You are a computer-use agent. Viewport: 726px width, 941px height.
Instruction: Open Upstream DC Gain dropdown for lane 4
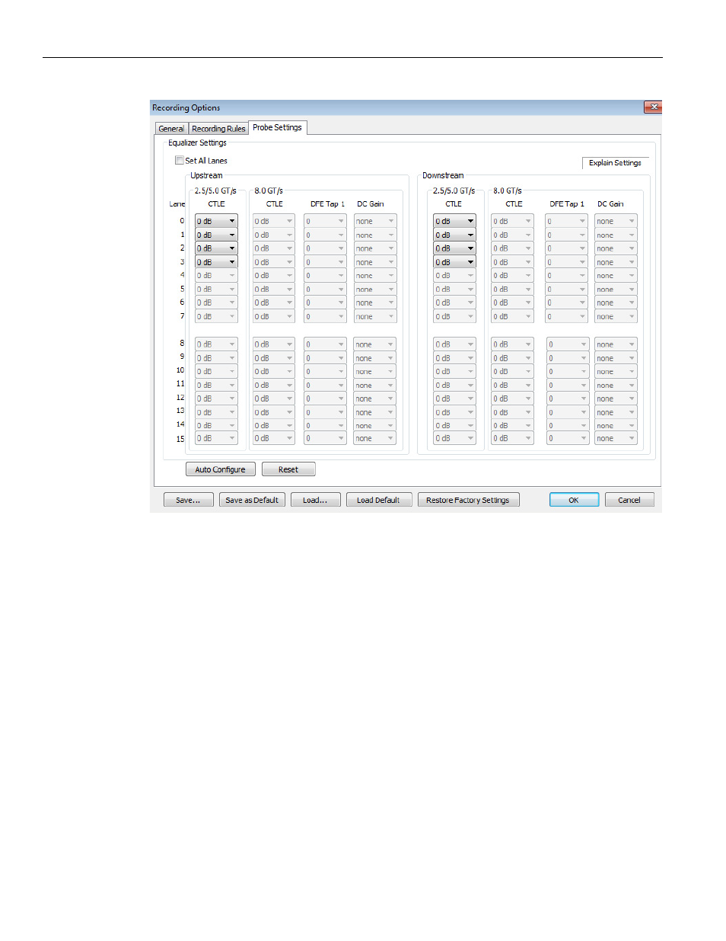pyautogui.click(x=375, y=276)
